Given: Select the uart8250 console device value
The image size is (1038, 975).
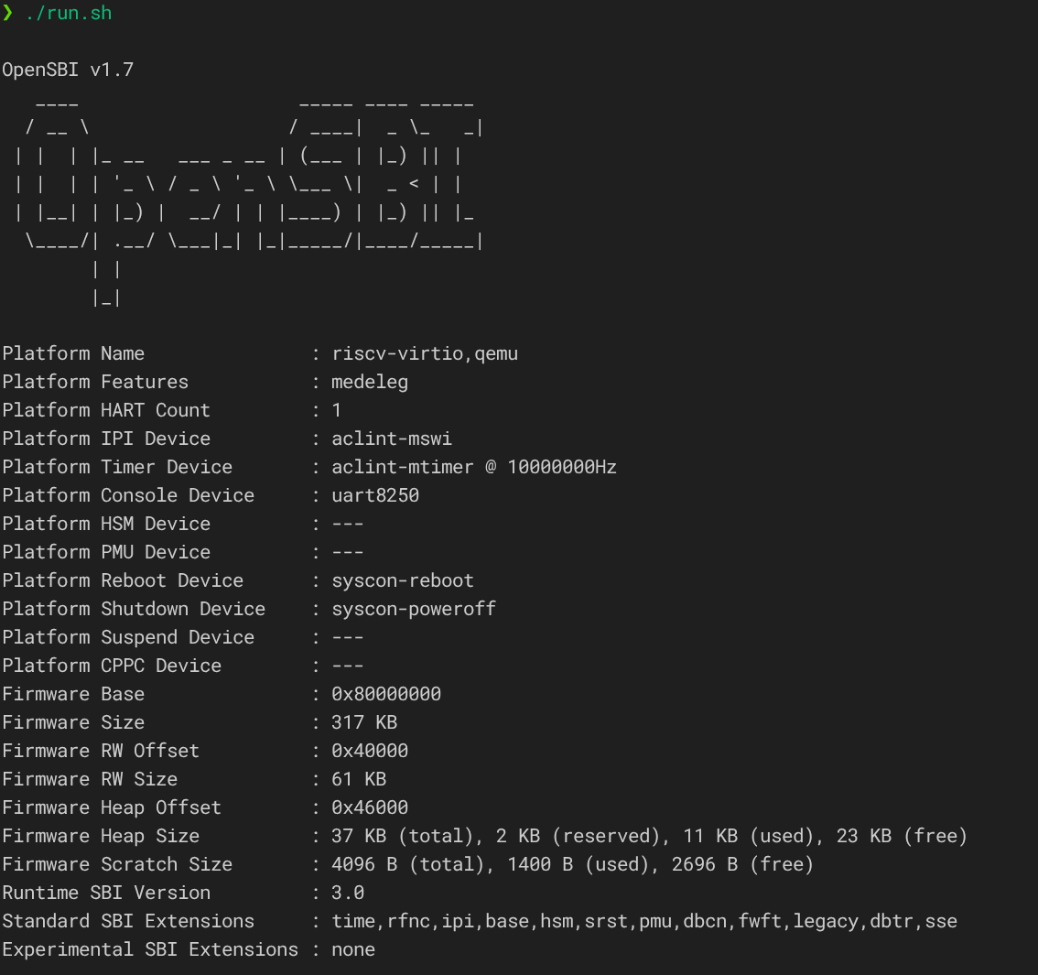Looking at the screenshot, I should 375,495.
